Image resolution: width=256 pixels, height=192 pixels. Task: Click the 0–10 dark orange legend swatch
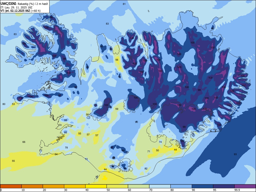click(11, 186)
